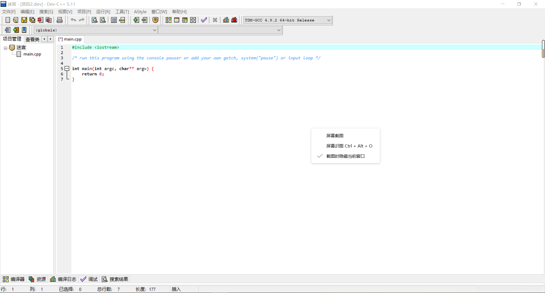Image resolution: width=545 pixels, height=293 pixels.
Task: Click the first icon in second toolbar row
Action: point(8,30)
